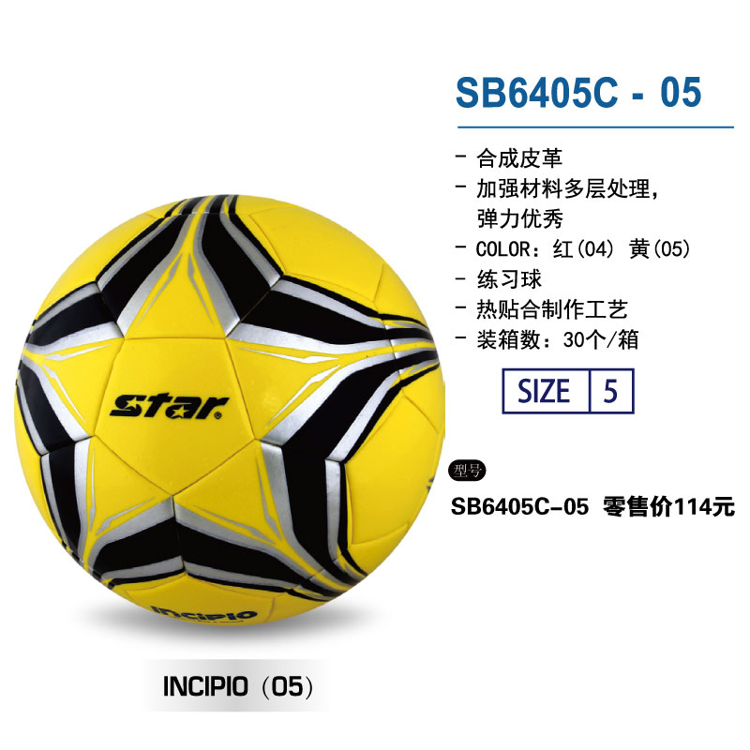Click the 练习球 feature line

tap(499, 279)
